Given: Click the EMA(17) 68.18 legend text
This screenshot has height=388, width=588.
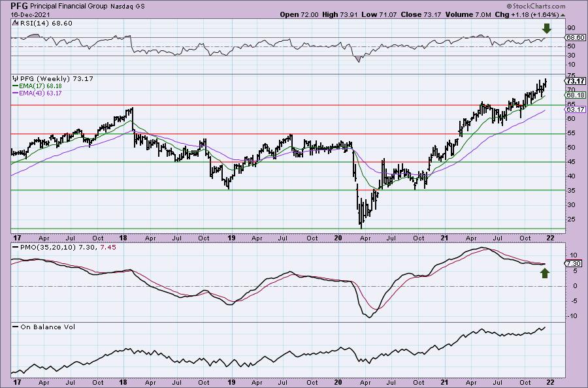Looking at the screenshot, I should (x=41, y=86).
